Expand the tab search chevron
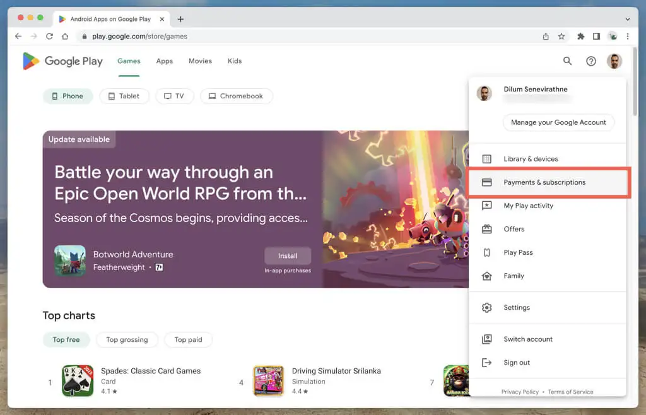 tap(627, 19)
